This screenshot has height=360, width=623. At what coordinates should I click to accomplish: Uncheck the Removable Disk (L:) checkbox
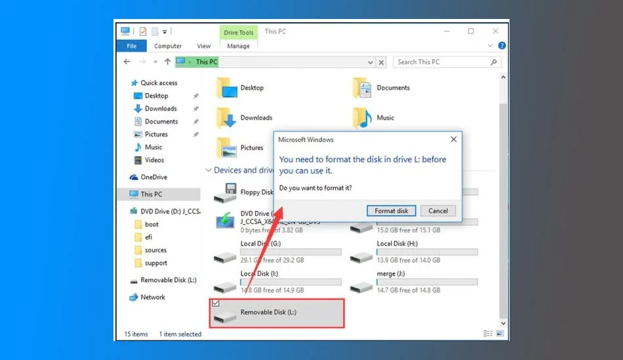coord(216,303)
